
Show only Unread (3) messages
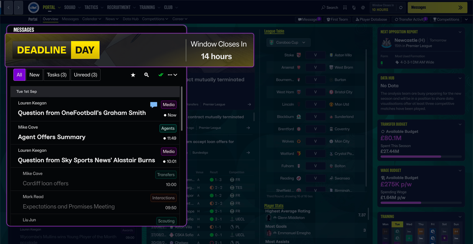(86, 75)
